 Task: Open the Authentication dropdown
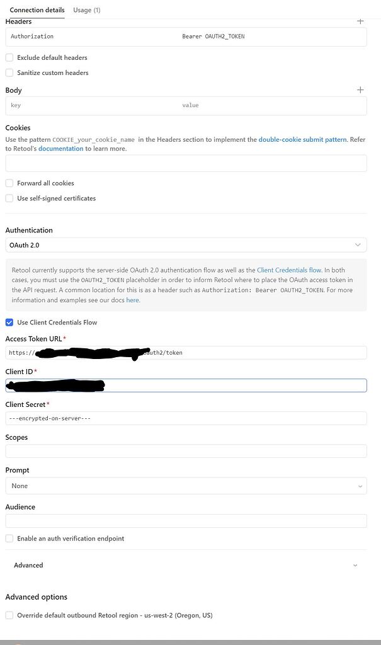[x=186, y=244]
